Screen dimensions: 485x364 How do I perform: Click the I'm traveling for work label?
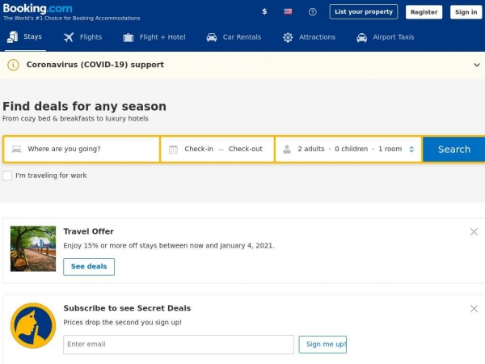(51, 176)
